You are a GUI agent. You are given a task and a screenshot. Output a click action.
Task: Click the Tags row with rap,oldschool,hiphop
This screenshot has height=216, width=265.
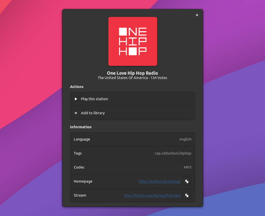tap(132, 153)
